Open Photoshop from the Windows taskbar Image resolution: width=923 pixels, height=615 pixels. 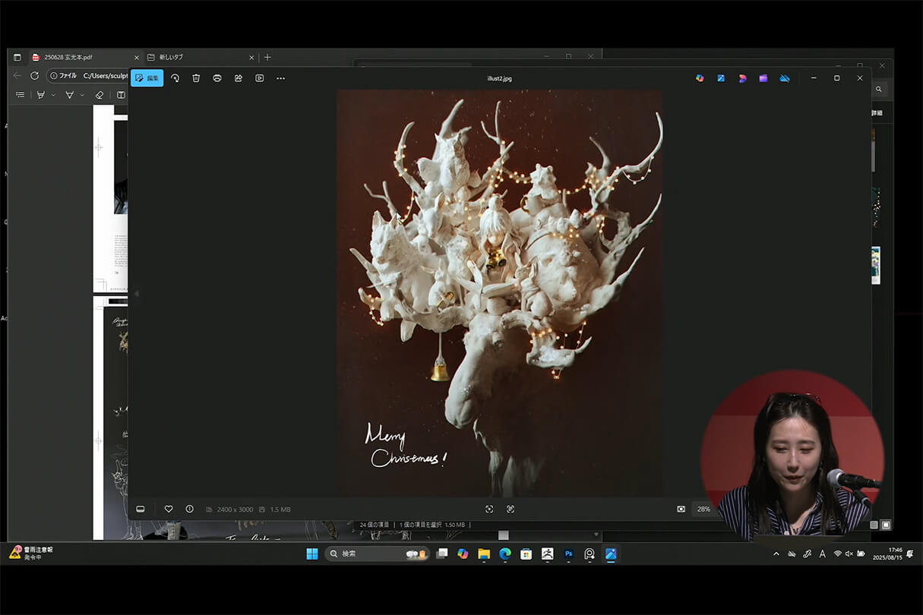(x=568, y=554)
